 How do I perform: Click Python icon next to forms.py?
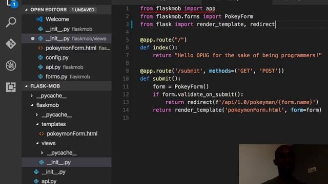click(40, 77)
